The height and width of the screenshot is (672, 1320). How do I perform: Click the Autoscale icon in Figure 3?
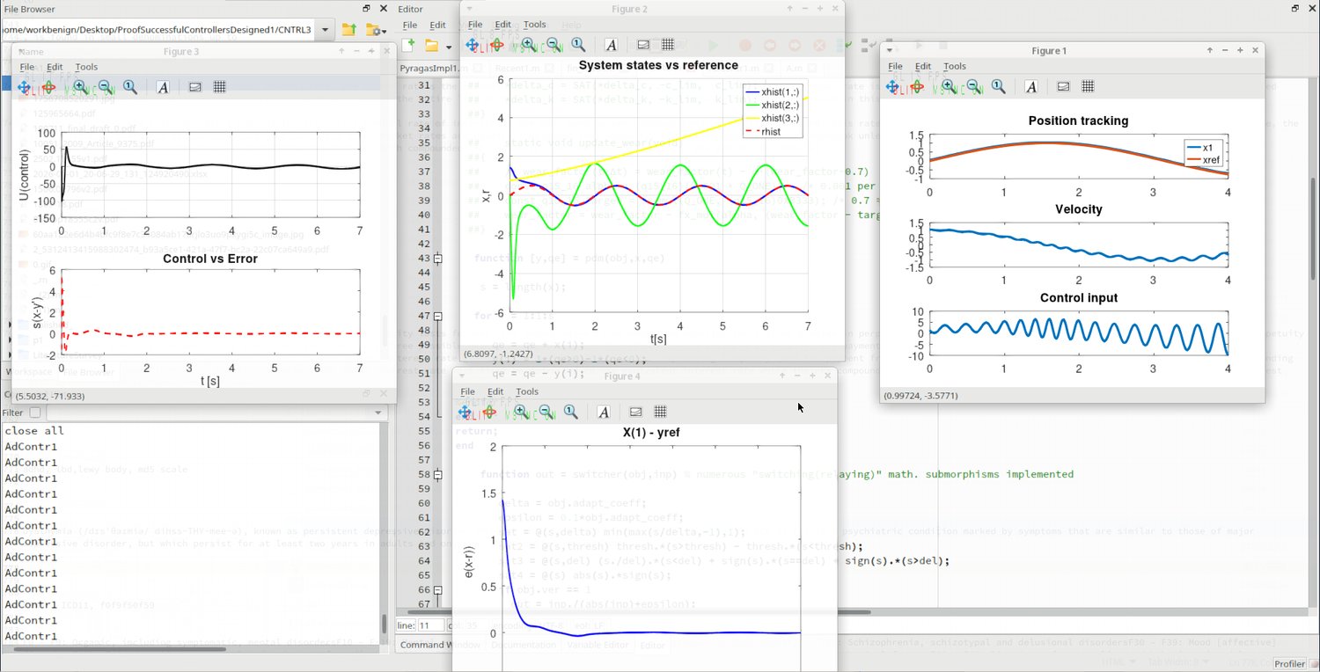[130, 87]
